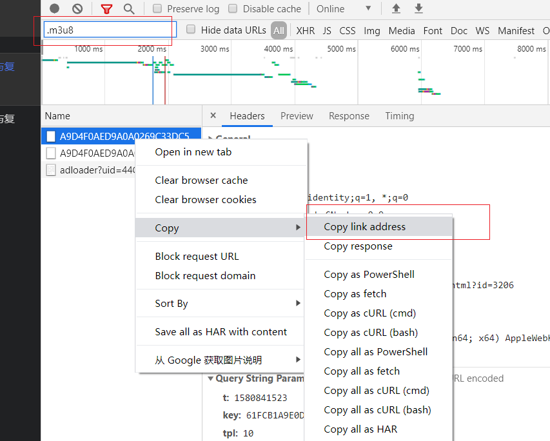550x441 pixels.
Task: Choose Clear browser cookies
Action: (x=220, y=200)
